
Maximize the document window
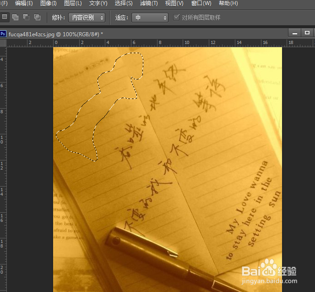pos(307,33)
